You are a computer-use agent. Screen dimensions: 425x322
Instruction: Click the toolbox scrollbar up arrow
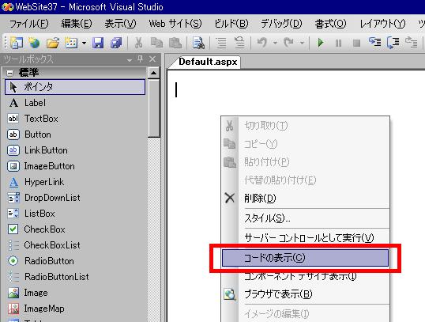pos(154,73)
